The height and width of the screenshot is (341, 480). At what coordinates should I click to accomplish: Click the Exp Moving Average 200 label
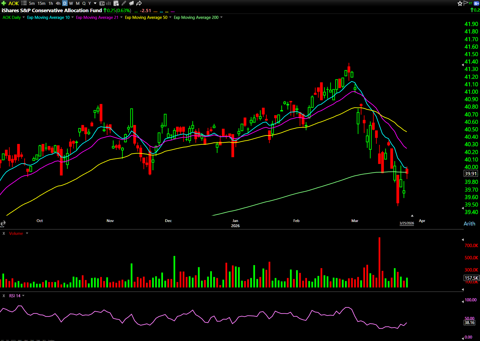coord(196,17)
